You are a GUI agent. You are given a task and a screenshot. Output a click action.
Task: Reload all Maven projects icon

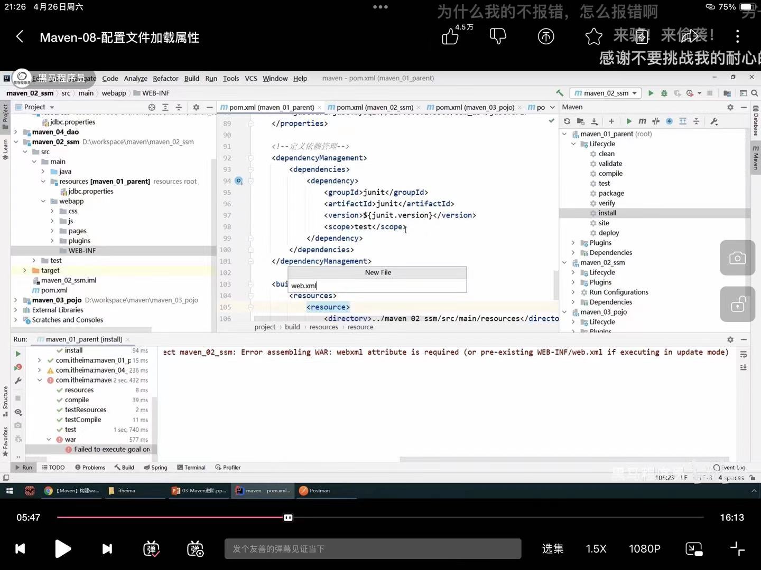click(567, 121)
